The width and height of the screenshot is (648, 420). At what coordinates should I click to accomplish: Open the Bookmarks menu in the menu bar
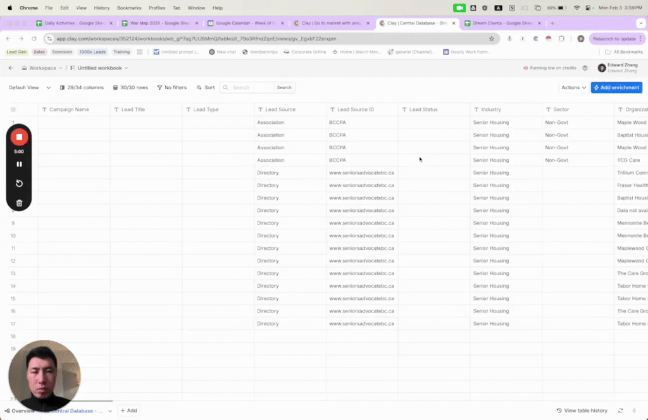pos(129,8)
